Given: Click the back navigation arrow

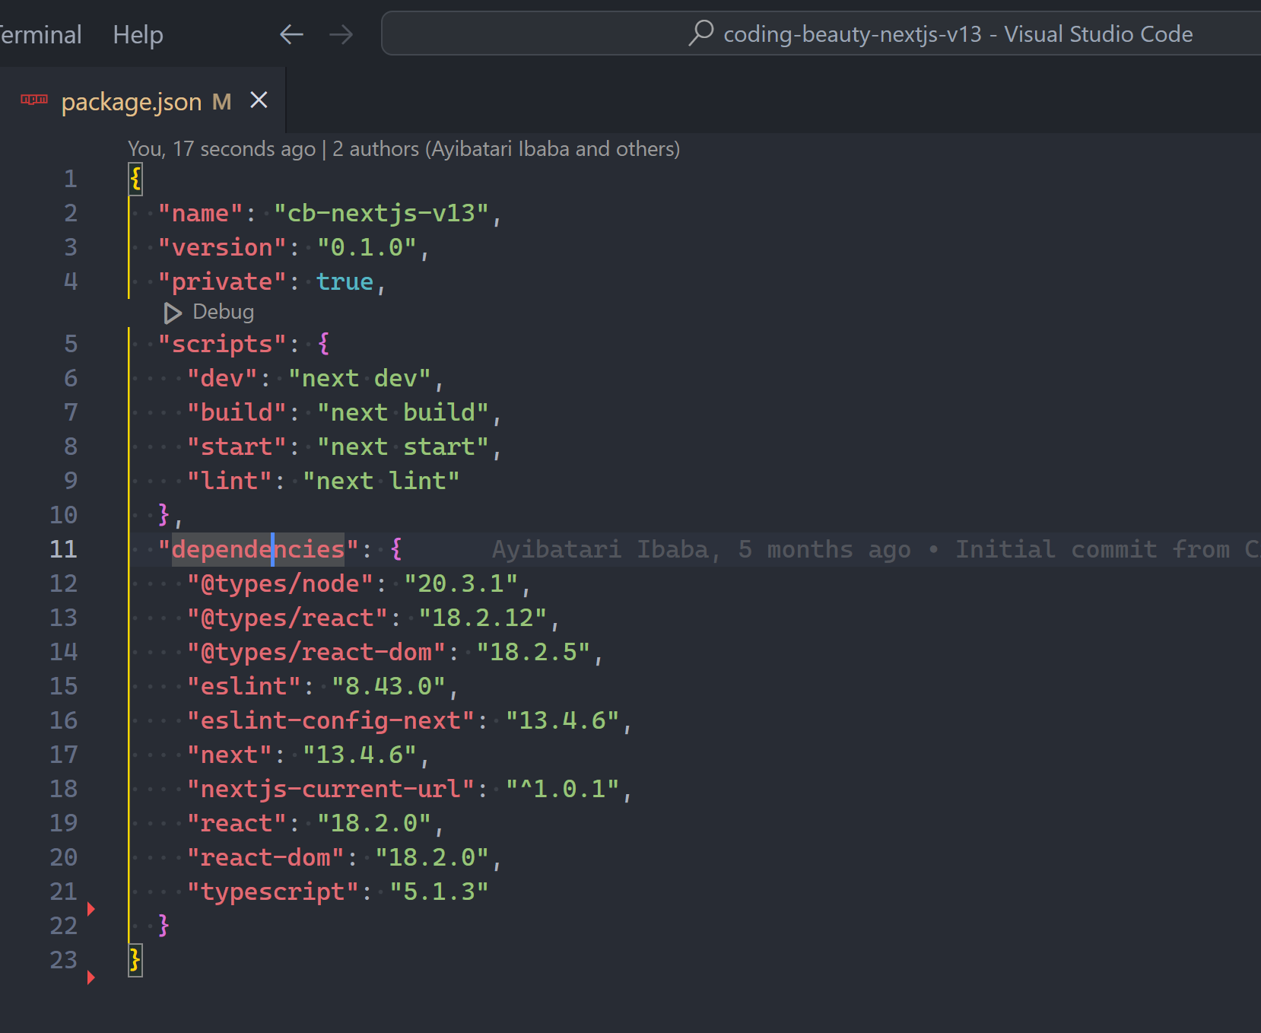Looking at the screenshot, I should [x=291, y=33].
